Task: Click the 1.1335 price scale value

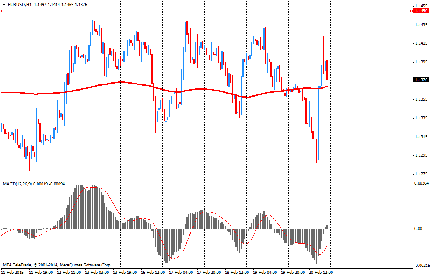Action: pos(420,118)
